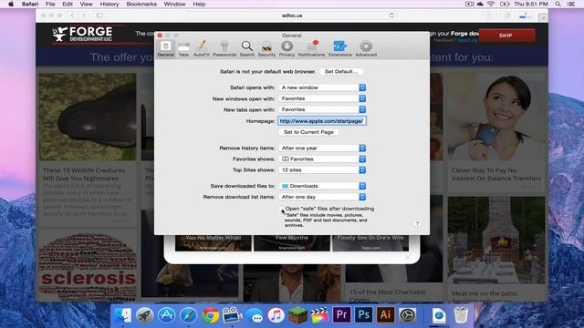Click Spotlight search magnifier in menu bar

click(x=558, y=4)
